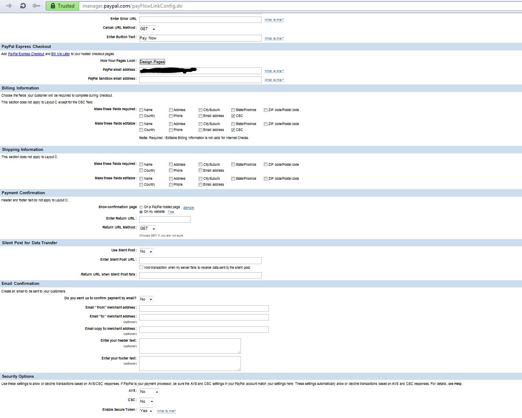The height and width of the screenshot is (418, 522).
Task: Open the Tips link
Action: [x=171, y=212]
